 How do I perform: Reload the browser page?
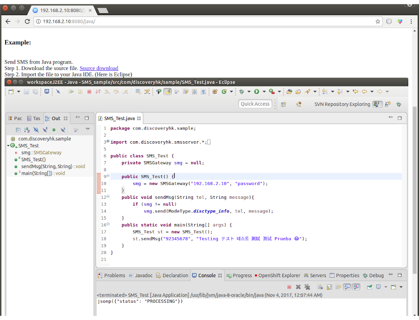pyautogui.click(x=27, y=22)
